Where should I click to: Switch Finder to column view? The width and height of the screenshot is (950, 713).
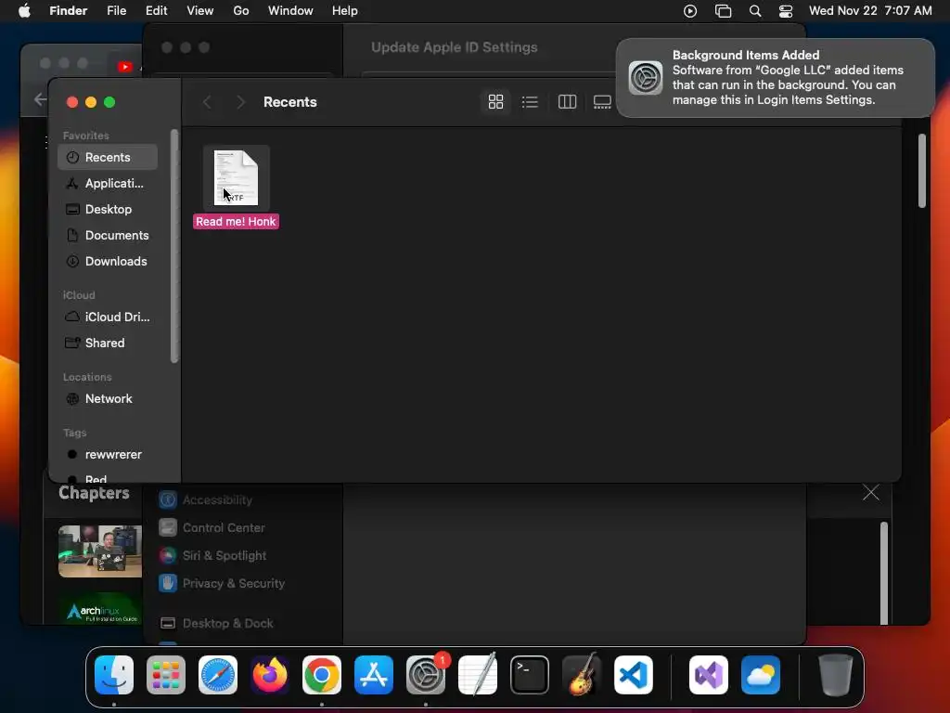click(x=567, y=102)
